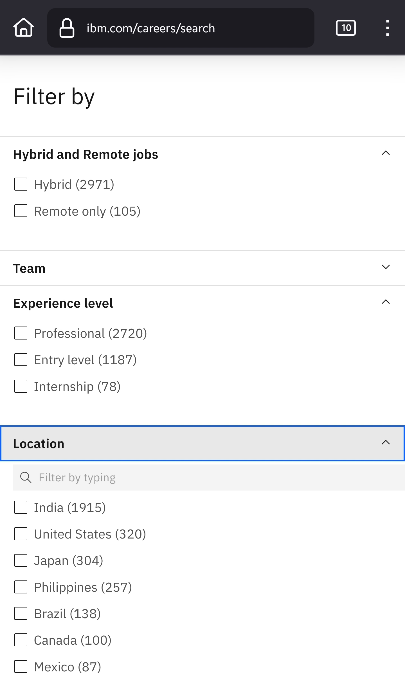Viewport: 405px width, 697px height.
Task: Collapse the Hybrid and Remote jobs section
Action: coord(386,153)
